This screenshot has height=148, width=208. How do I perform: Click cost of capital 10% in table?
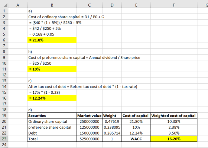point(136,127)
